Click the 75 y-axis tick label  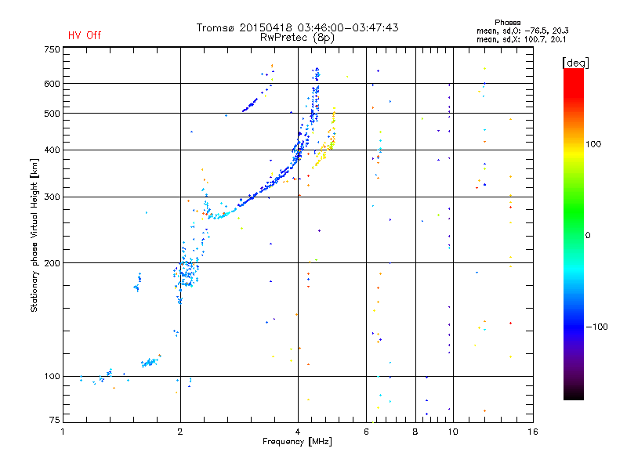click(55, 420)
